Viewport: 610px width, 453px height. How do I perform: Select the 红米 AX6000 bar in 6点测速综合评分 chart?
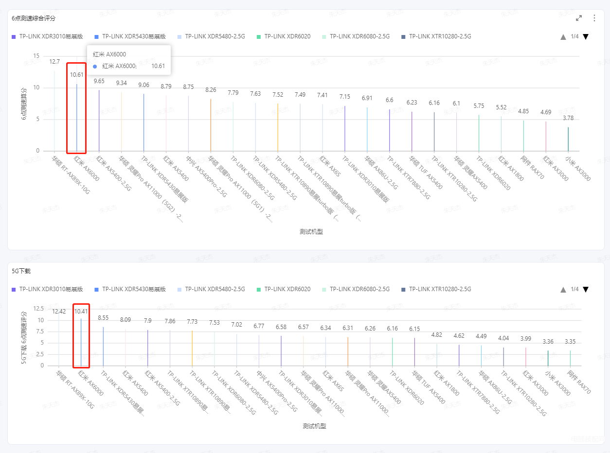(x=76, y=118)
